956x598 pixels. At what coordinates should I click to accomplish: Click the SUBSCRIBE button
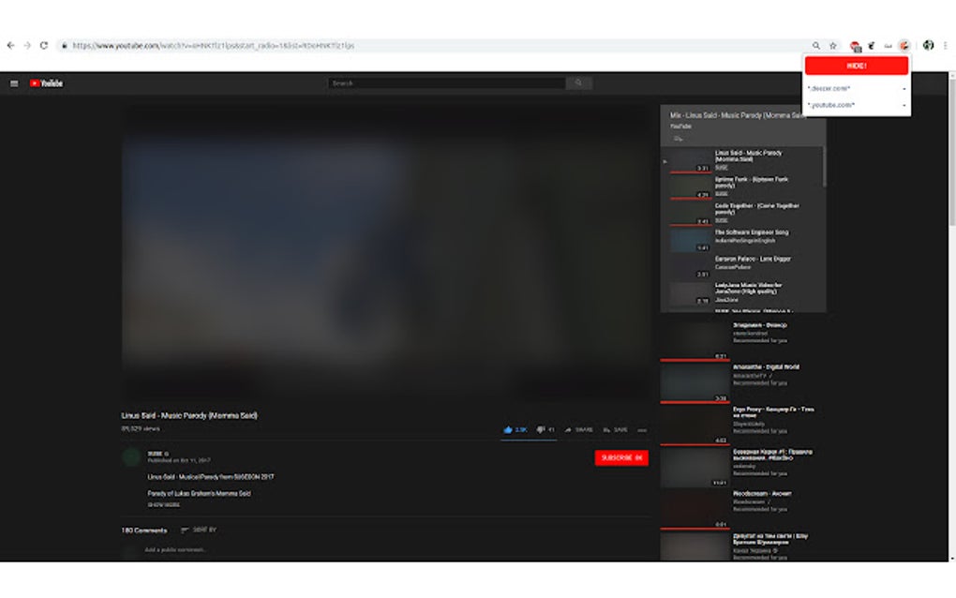point(621,457)
